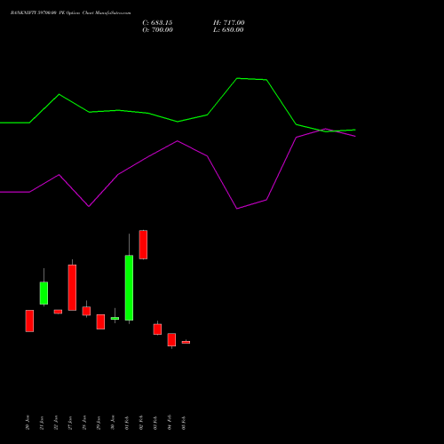This screenshot has width=444, height=444.
Task: Click the close value C: 683.15
Action: [157, 23]
